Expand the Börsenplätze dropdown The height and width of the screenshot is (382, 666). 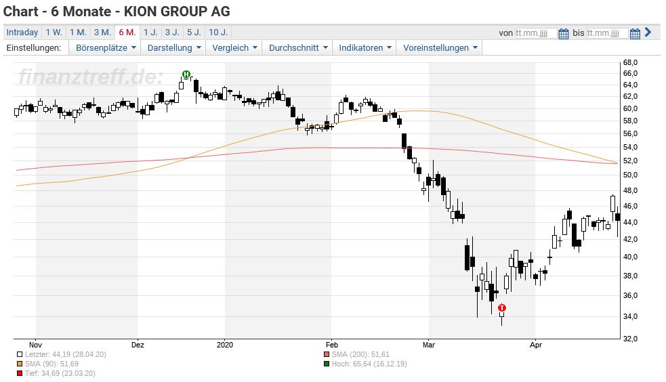105,48
